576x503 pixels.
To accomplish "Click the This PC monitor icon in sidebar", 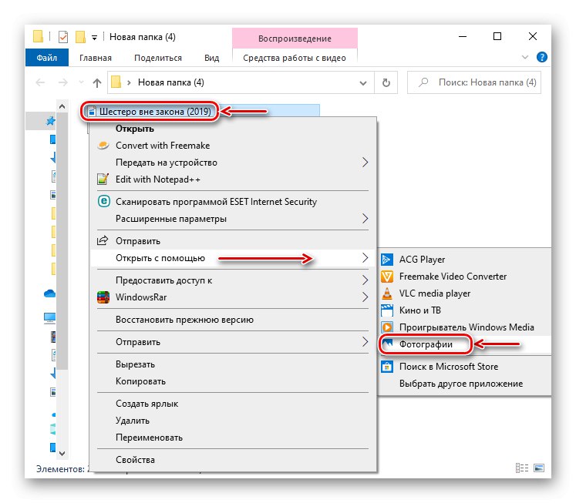I will pos(50,317).
